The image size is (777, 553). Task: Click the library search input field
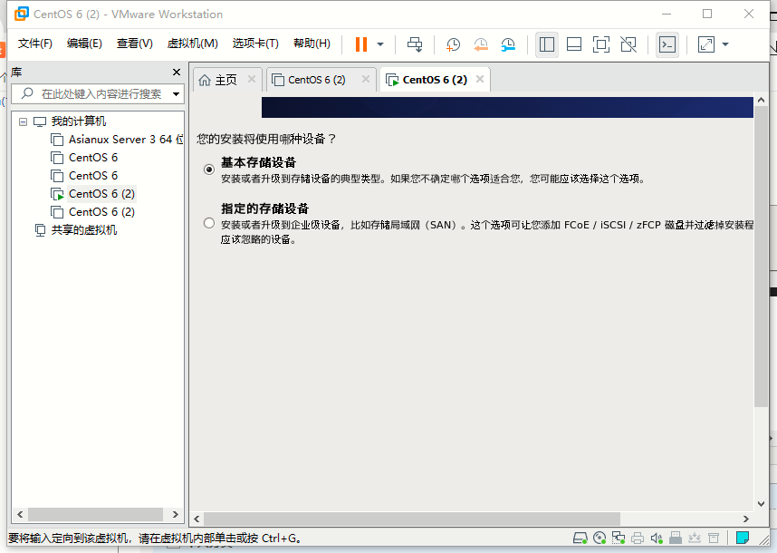[97, 93]
